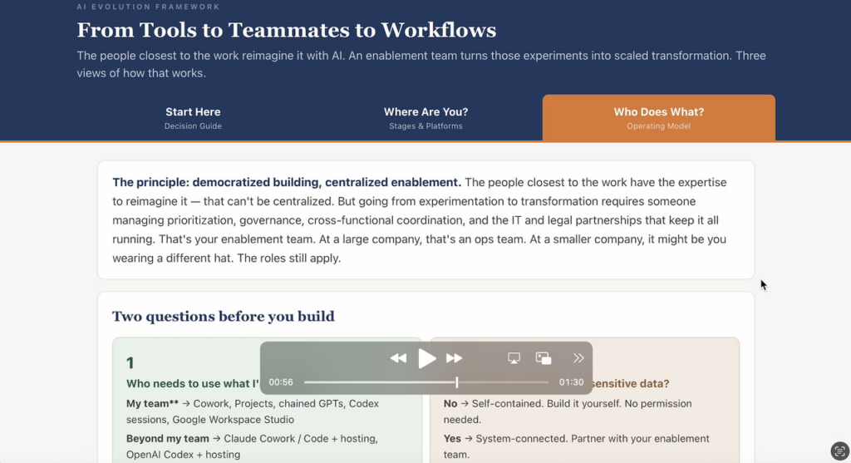Click the screenshot scan icon at bottom-right corner
The height and width of the screenshot is (463, 851).
tap(839, 451)
